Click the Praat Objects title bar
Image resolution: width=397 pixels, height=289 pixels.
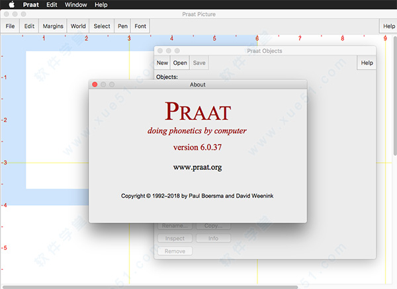coord(265,51)
